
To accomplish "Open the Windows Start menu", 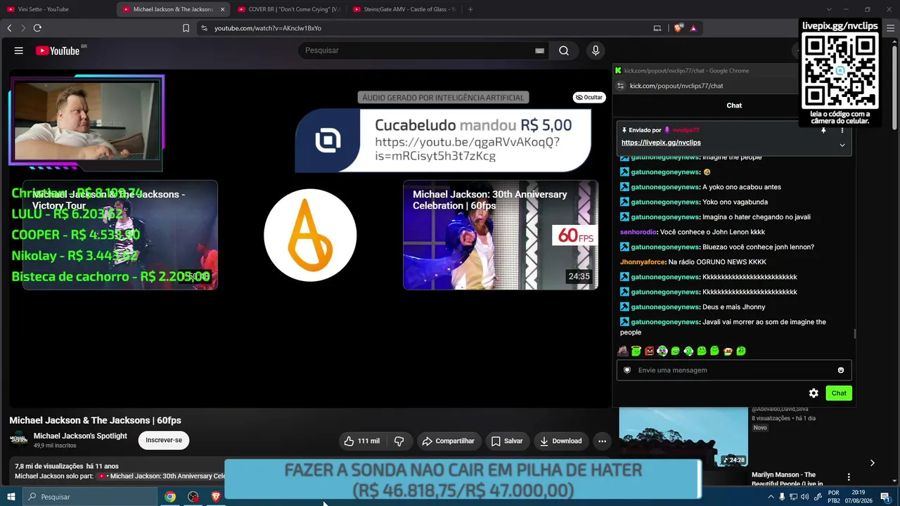I will click(11, 497).
